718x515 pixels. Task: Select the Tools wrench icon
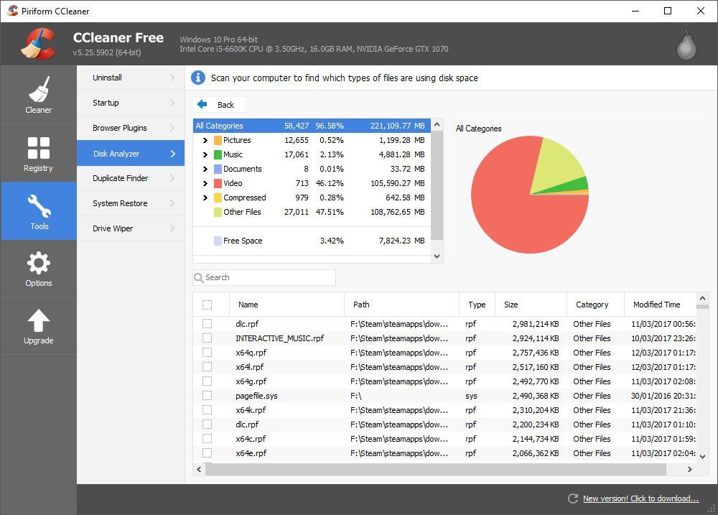[x=39, y=210]
